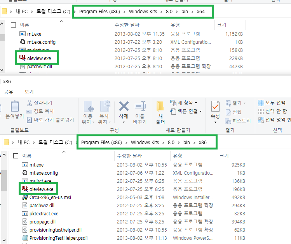Click the Properties checkmark icon
Screen dimensions: 291x244
(215, 107)
